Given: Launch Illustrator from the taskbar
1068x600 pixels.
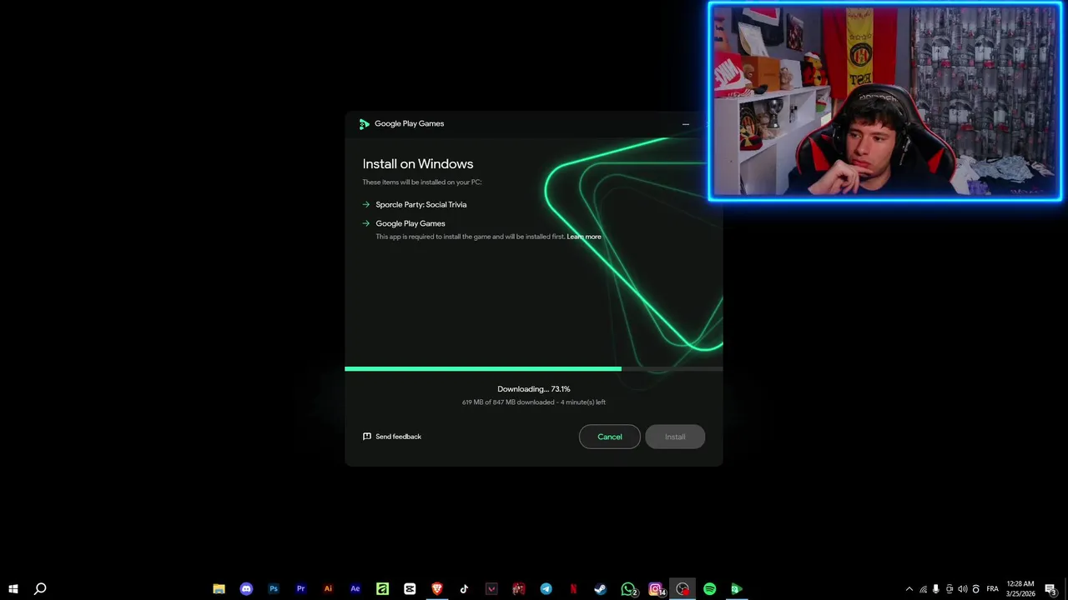Looking at the screenshot, I should [328, 589].
